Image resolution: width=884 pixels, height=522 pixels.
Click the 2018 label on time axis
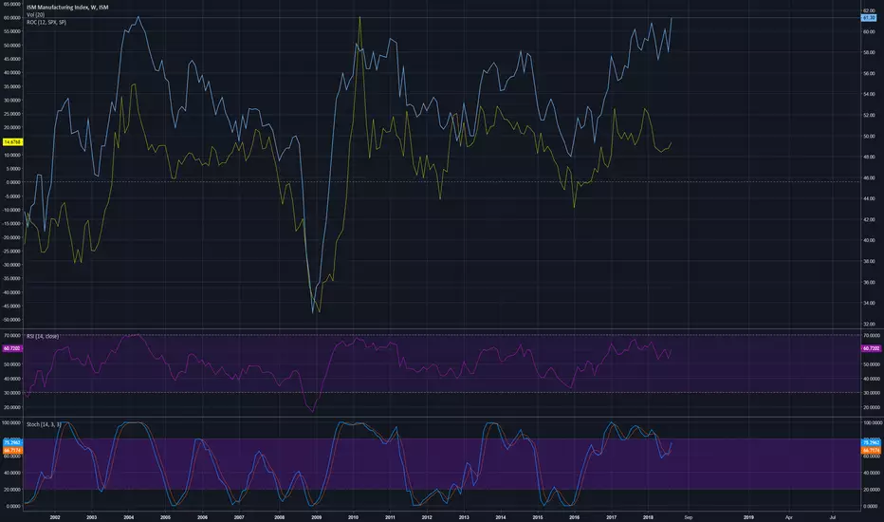coord(649,517)
